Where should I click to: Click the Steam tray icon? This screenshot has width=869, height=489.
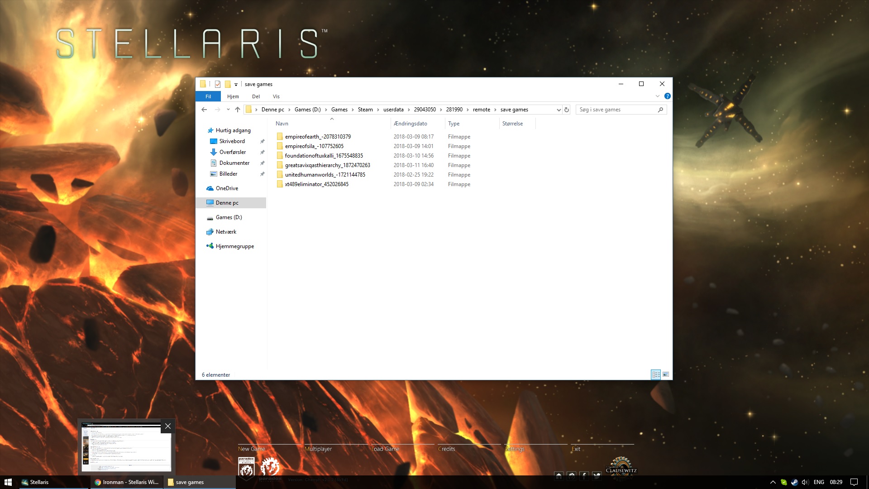pos(794,482)
